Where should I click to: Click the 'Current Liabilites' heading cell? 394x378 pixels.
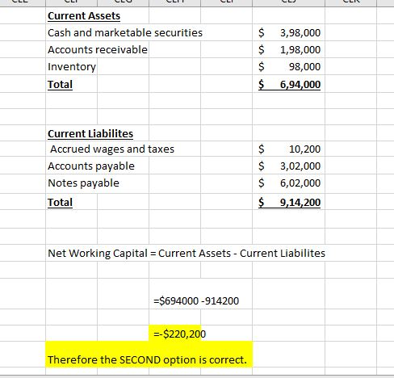pyautogui.click(x=90, y=133)
